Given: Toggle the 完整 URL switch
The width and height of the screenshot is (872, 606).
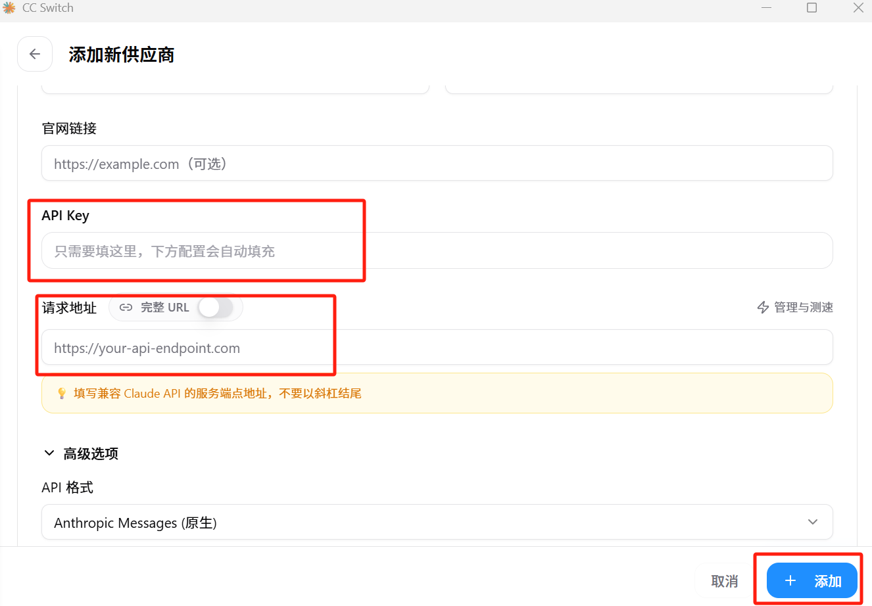Looking at the screenshot, I should coord(216,307).
